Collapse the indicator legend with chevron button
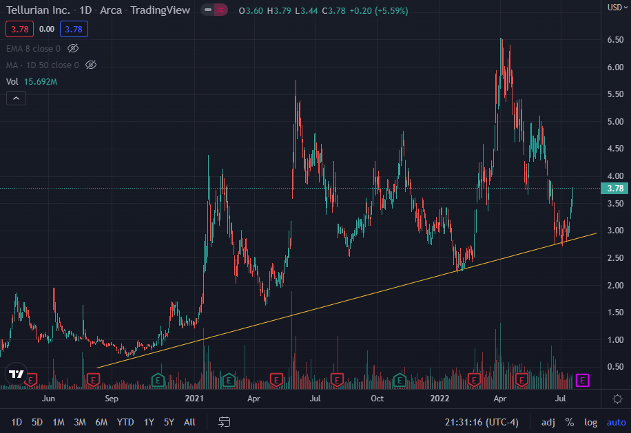631x433 pixels. click(x=16, y=98)
